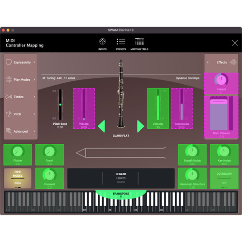Expand the Pitch section chevron
The height and width of the screenshot is (242, 242).
(34, 114)
